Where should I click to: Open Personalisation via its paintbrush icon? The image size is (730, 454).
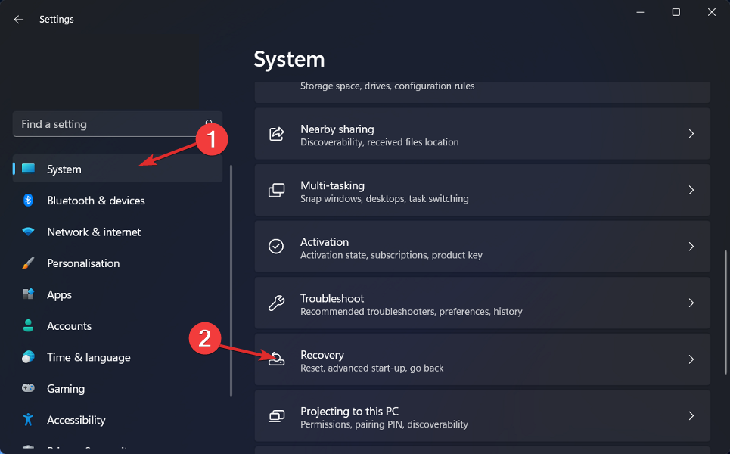point(28,263)
